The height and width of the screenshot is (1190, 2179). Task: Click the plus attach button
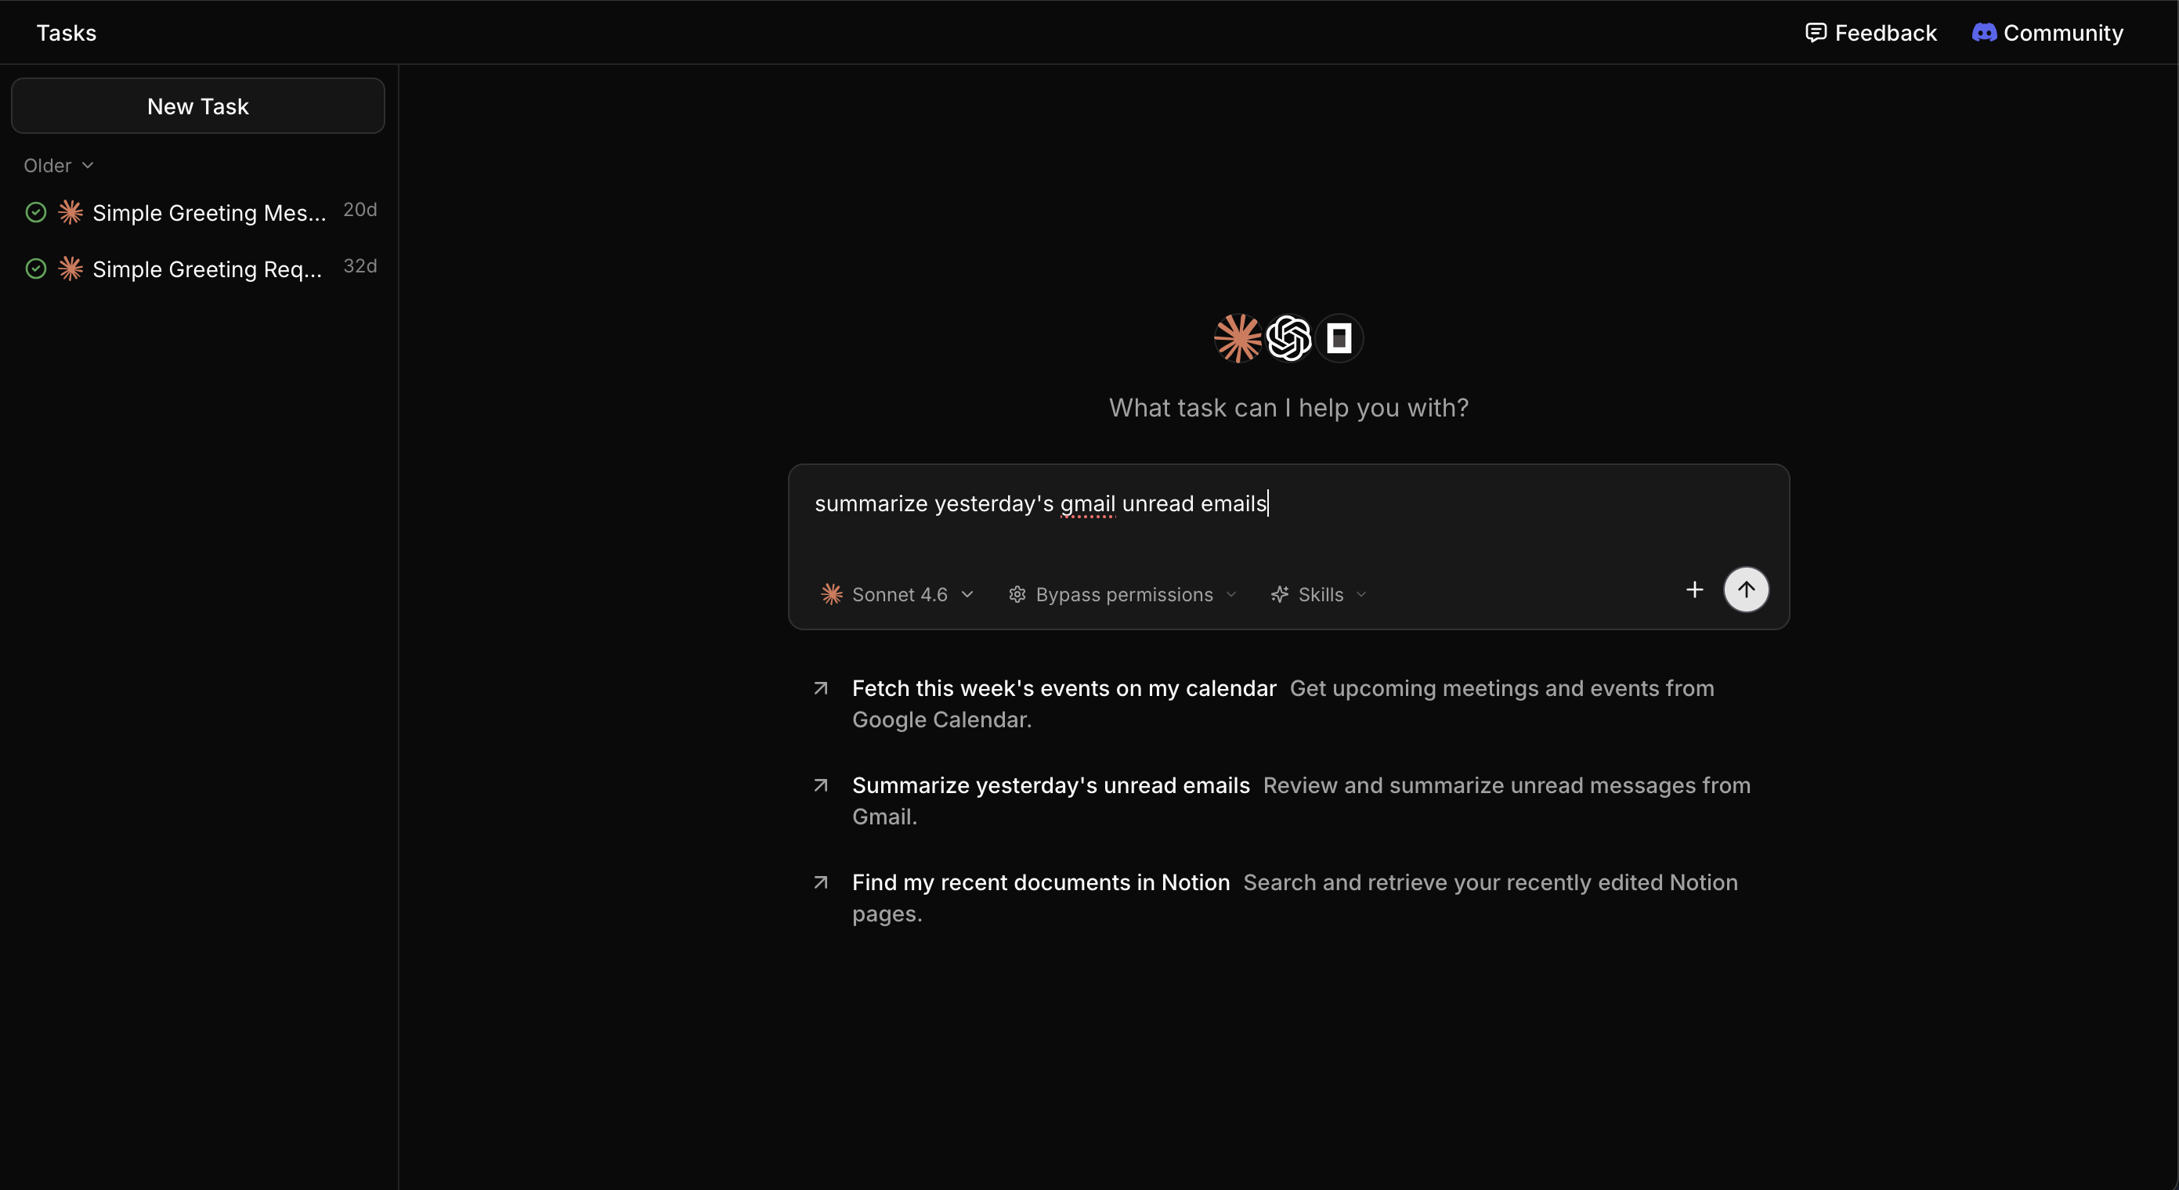point(1694,590)
